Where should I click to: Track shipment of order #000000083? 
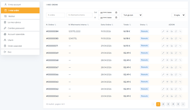(172, 38)
